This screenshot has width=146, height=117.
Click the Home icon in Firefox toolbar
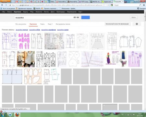point(144,5)
